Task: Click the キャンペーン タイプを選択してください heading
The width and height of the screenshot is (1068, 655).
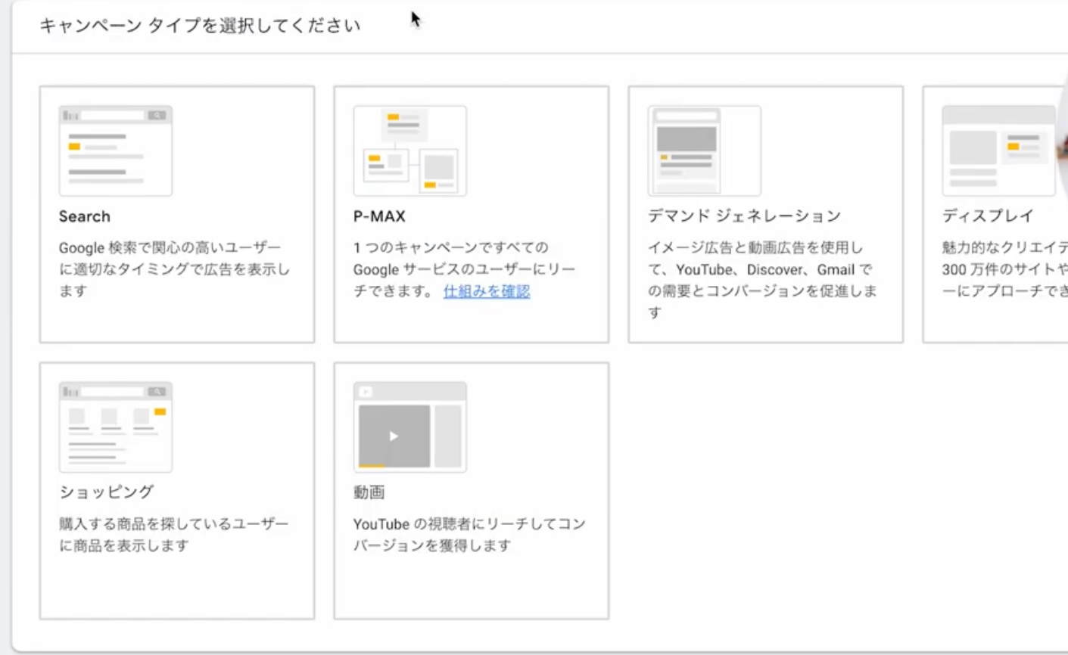Action: 200,26
